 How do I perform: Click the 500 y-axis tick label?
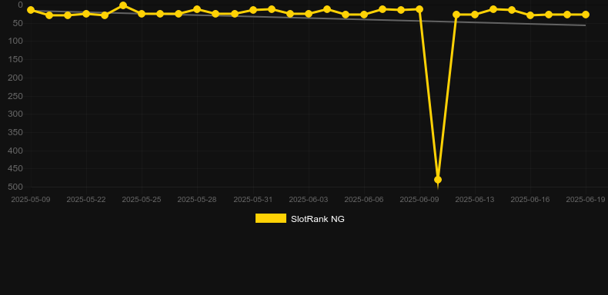(15, 187)
